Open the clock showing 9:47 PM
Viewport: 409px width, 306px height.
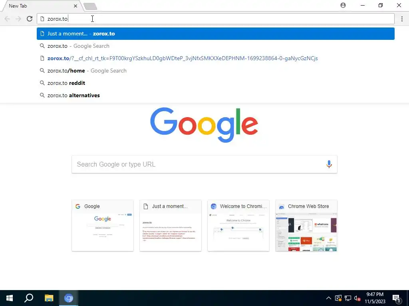375,298
